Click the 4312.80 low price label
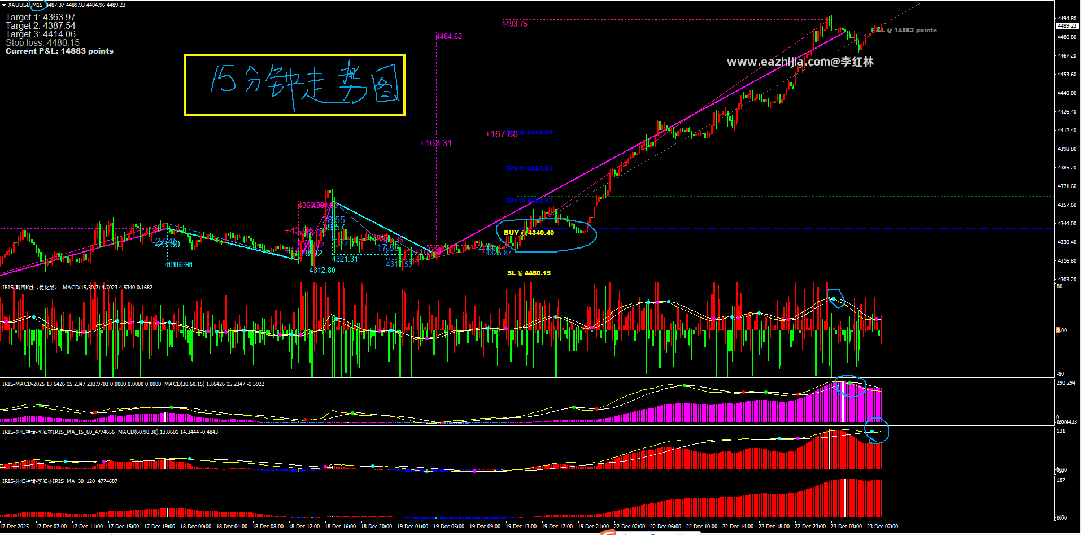This screenshot has width=1081, height=535. [x=322, y=270]
